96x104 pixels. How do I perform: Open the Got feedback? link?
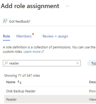[x=20, y=21]
